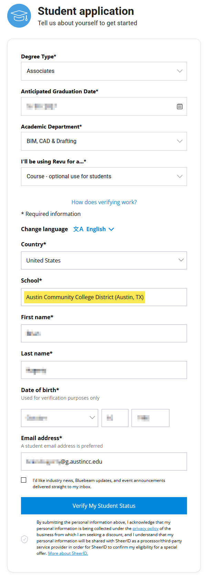
Task: Open the birth month dropdown
Action: click(59, 418)
